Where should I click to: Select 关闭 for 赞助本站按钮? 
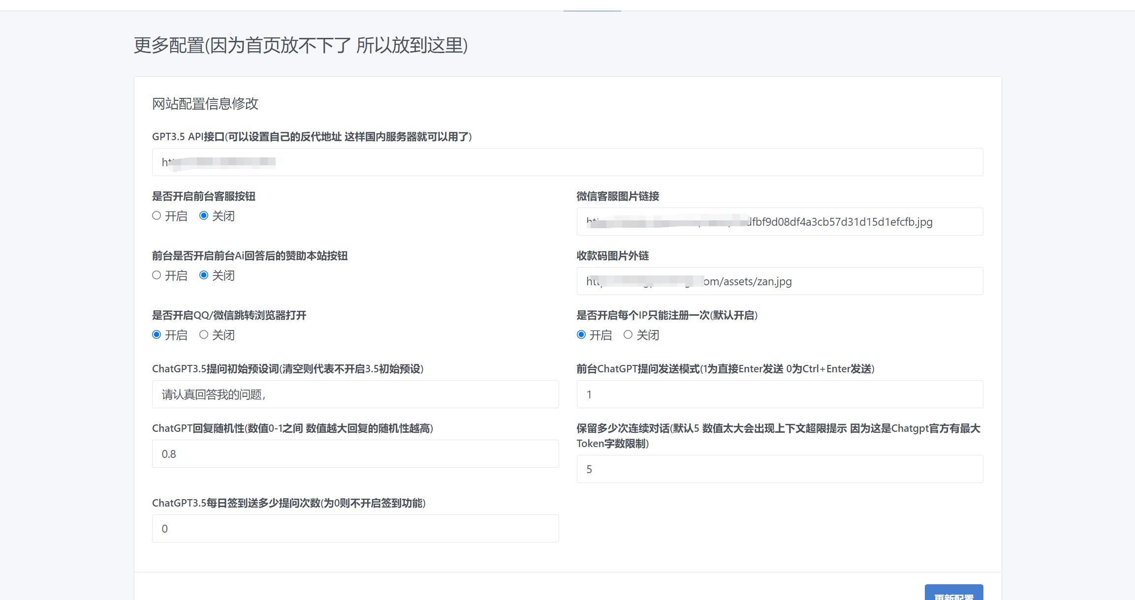(x=204, y=275)
